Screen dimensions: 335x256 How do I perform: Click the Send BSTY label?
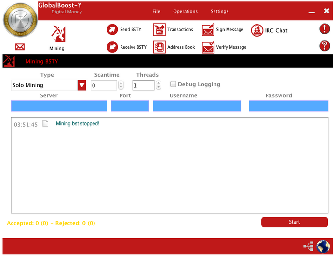131,29
